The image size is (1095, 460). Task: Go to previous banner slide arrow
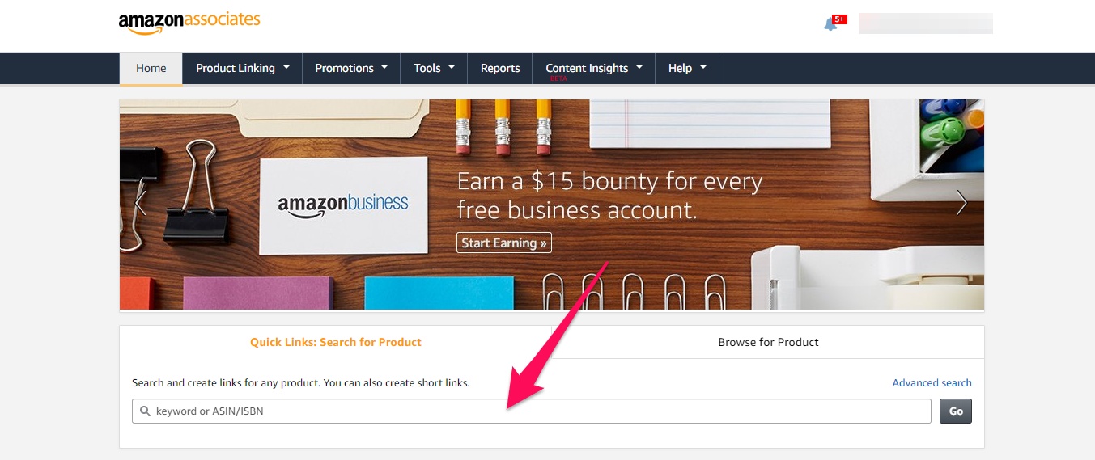coord(141,202)
